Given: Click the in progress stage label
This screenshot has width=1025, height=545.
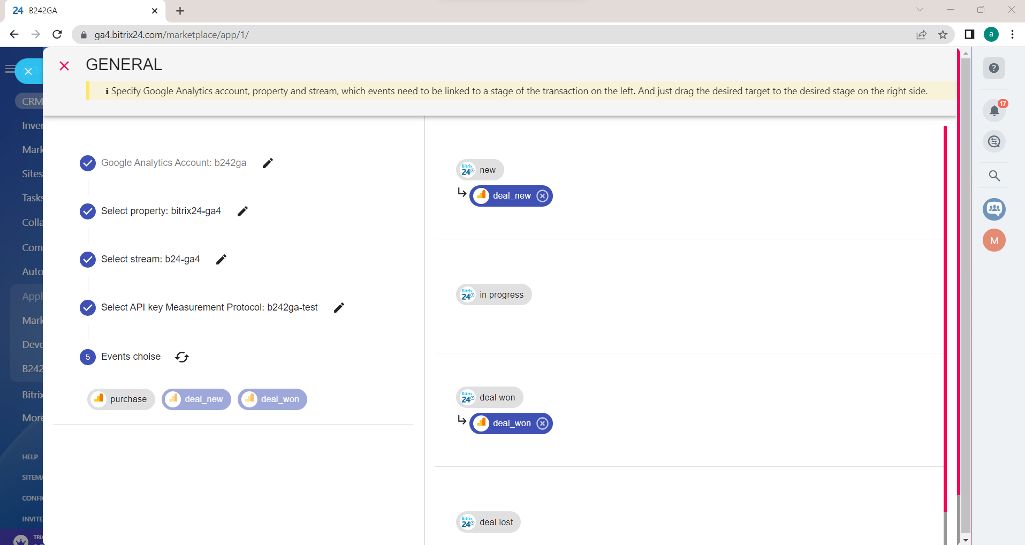Looking at the screenshot, I should [x=493, y=295].
